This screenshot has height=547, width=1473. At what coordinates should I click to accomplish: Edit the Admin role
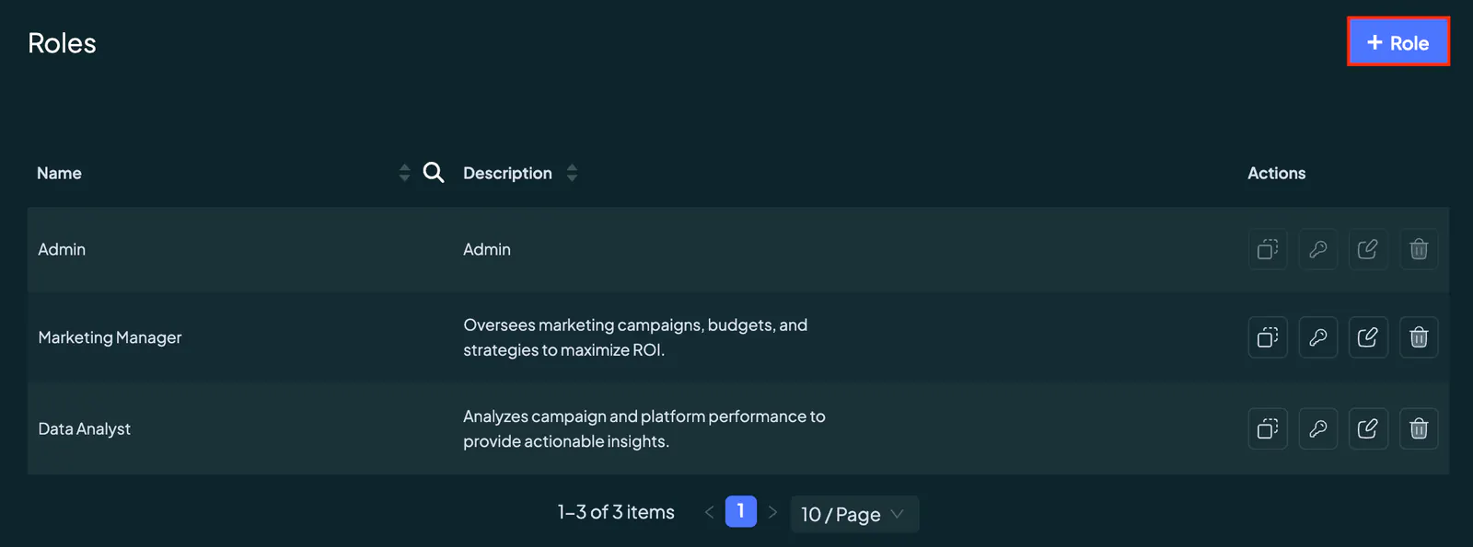1368,249
